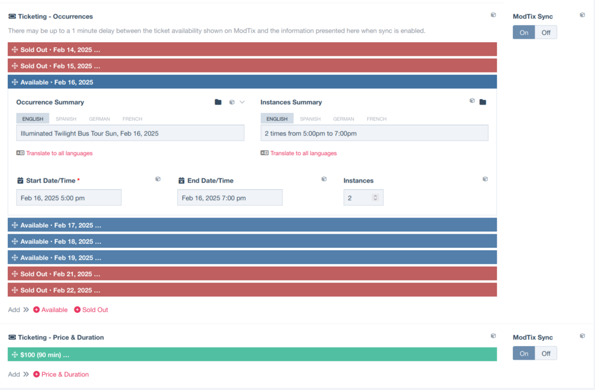Image resolution: width=595 pixels, height=390 pixels.
Task: Switch Occurrence Summary to Spanish tab
Action: coord(66,119)
